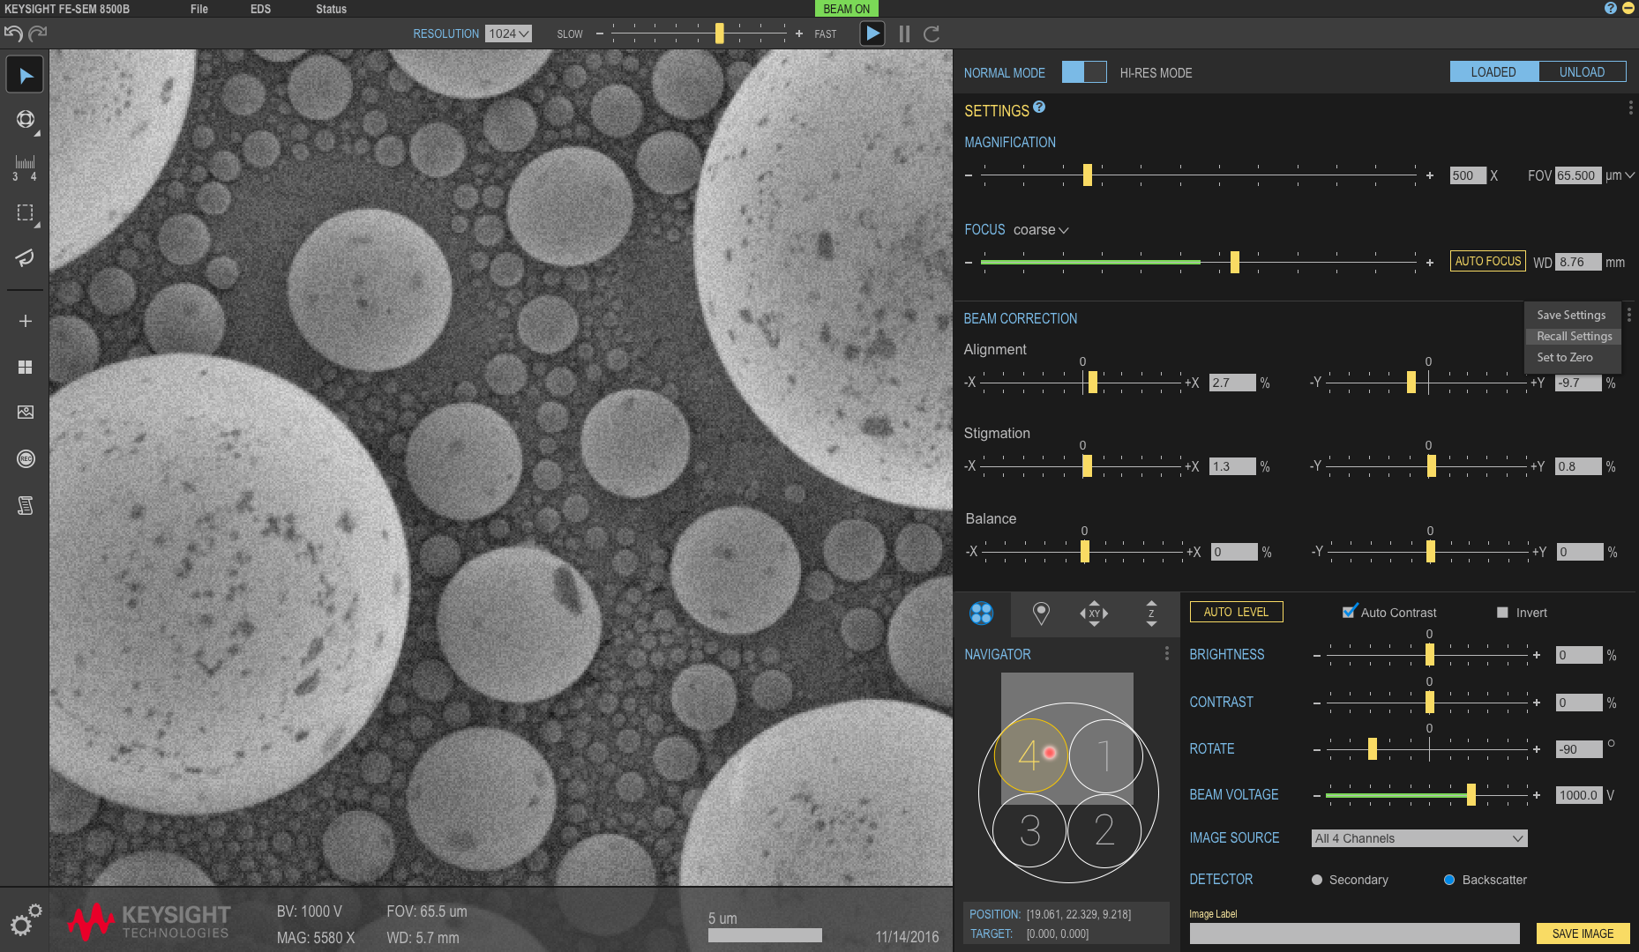The image size is (1639, 952).
Task: Click the SAVE IMAGE button
Action: point(1583,933)
